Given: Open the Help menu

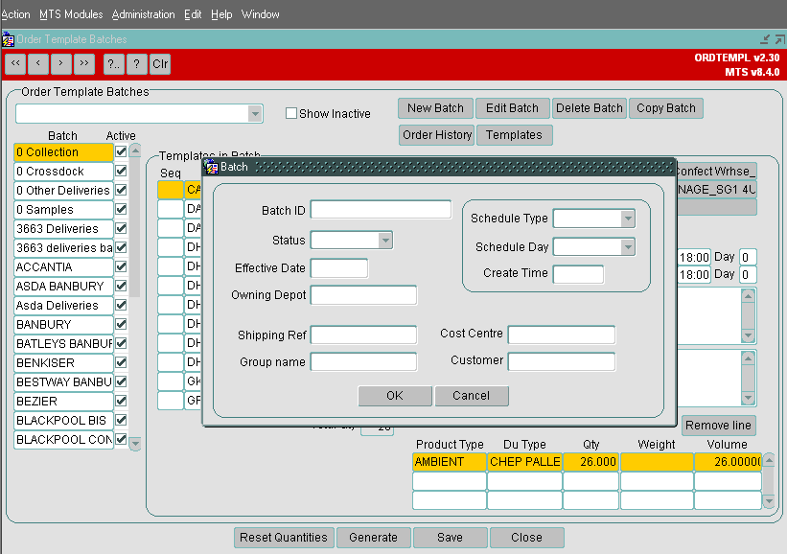Looking at the screenshot, I should click(221, 14).
